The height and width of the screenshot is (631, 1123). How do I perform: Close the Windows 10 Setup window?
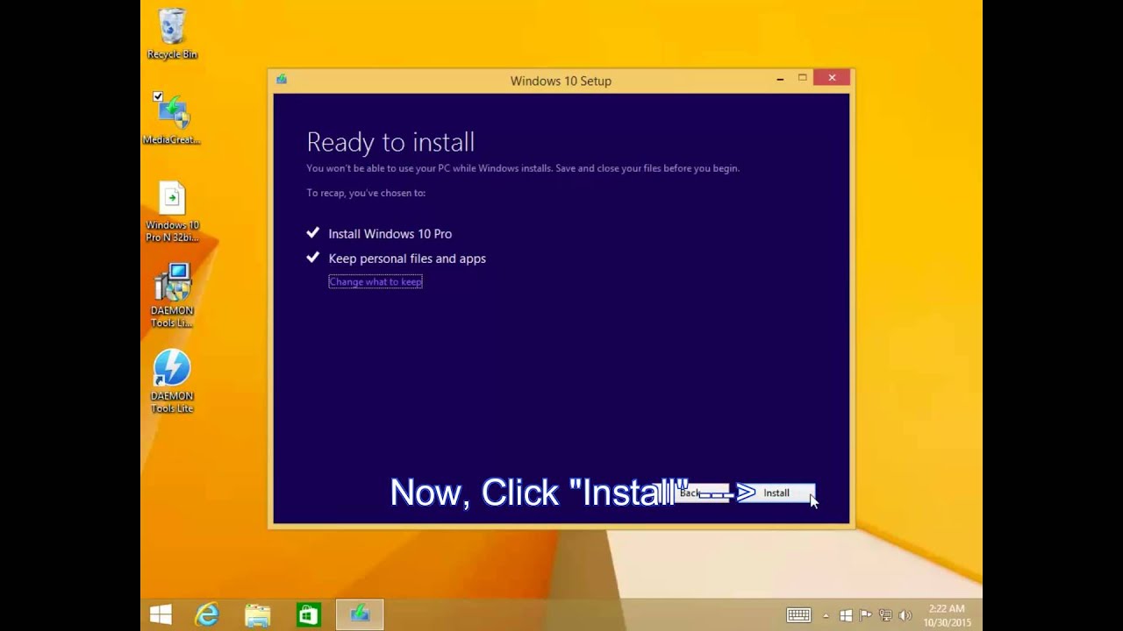pos(832,78)
